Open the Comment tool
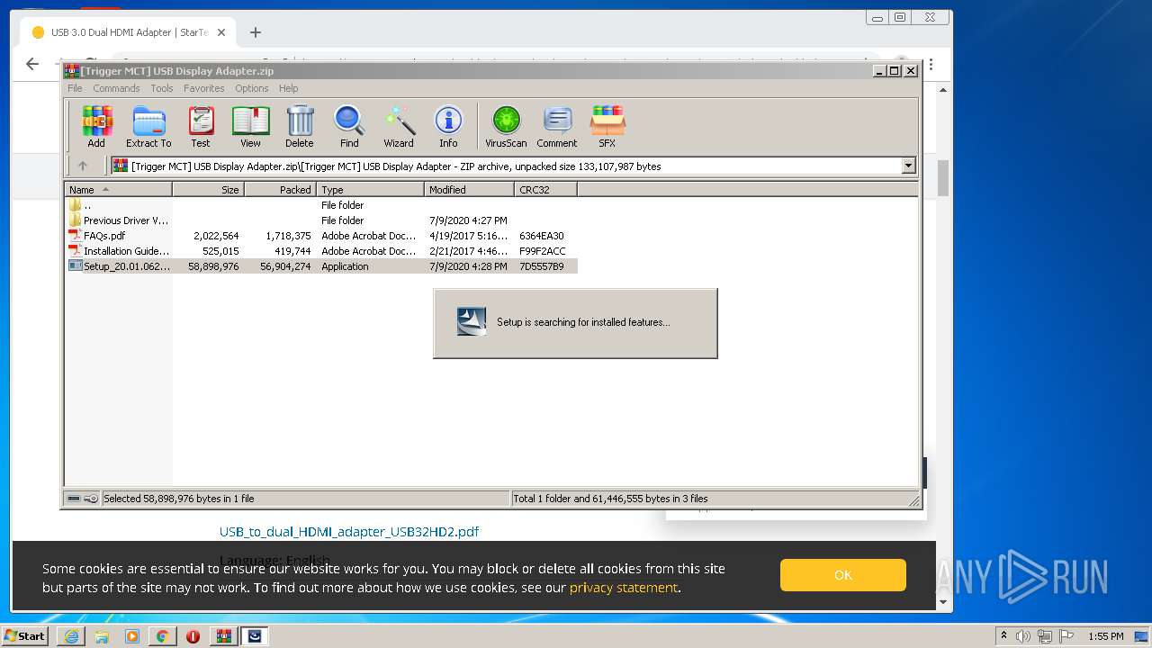Viewport: 1152px width, 648px height. tap(557, 126)
